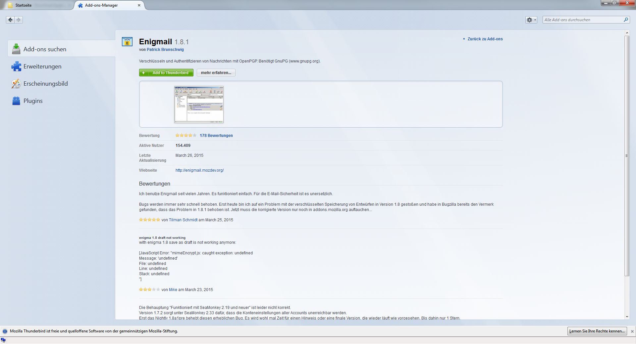Click the mehr erfahren button

(216, 73)
